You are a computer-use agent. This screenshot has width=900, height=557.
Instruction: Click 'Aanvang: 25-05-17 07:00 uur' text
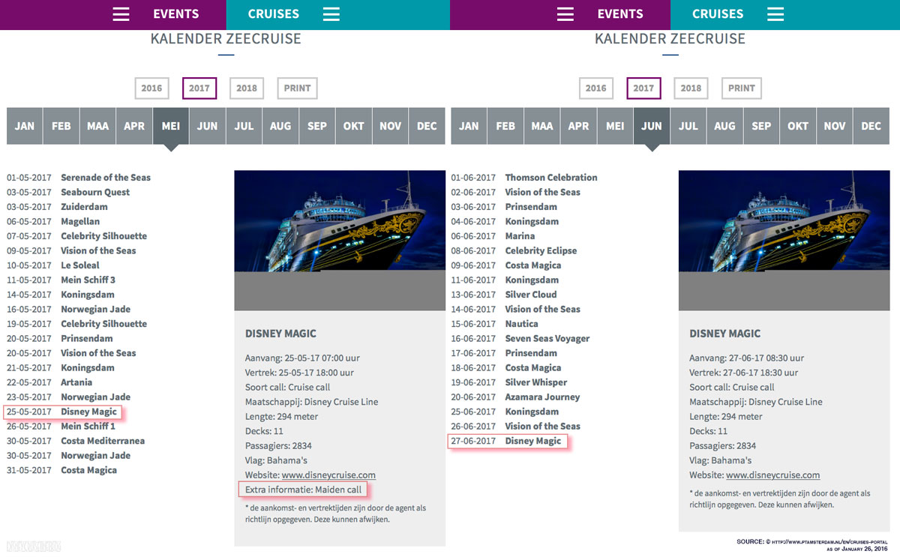pyautogui.click(x=302, y=358)
